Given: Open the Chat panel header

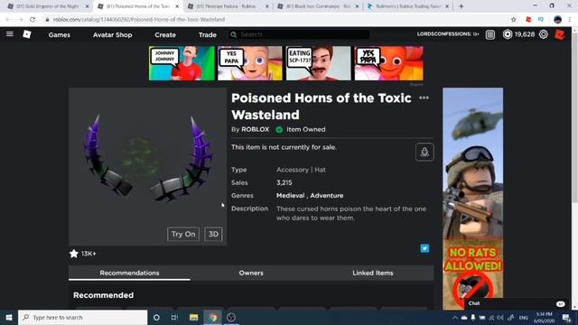Looking at the screenshot, I should click(x=515, y=303).
